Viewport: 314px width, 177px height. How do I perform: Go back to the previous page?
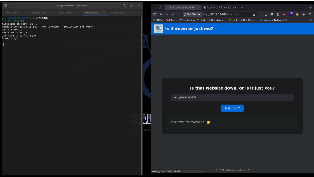point(161,14)
